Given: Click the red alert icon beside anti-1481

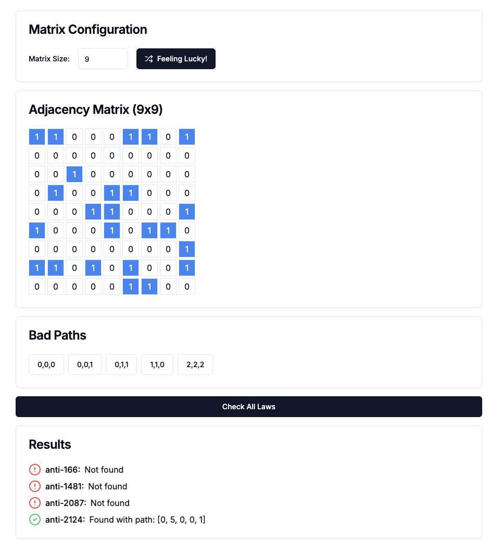Looking at the screenshot, I should [35, 486].
